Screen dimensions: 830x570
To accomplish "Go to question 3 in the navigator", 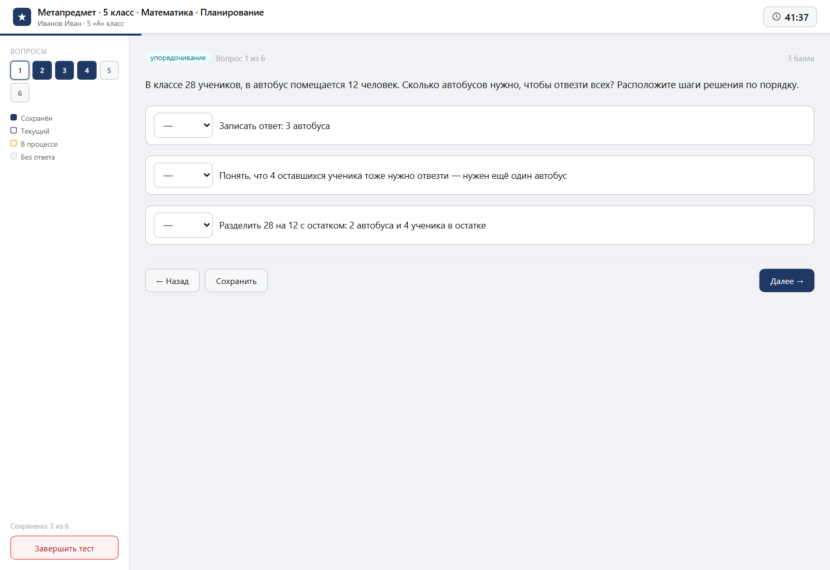I will click(x=64, y=70).
